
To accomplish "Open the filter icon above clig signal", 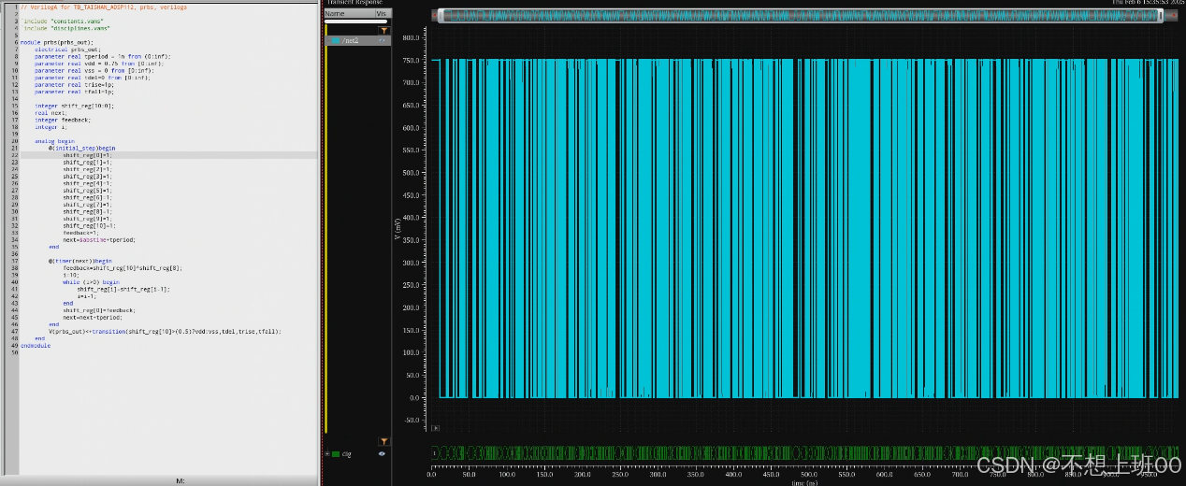I will pyautogui.click(x=383, y=440).
